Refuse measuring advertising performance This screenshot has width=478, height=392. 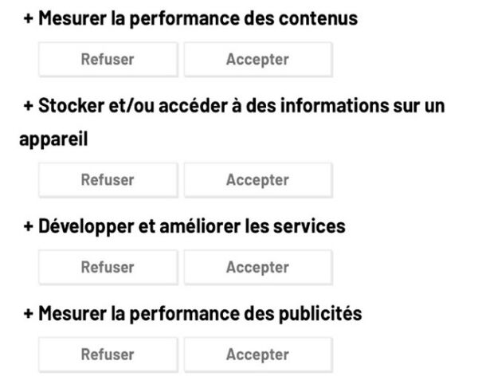tap(108, 355)
